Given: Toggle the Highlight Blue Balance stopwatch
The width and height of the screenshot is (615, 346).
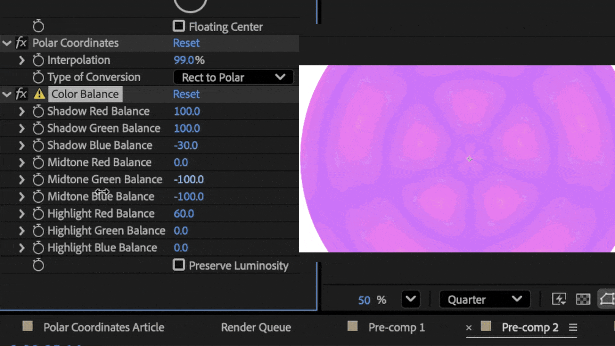Looking at the screenshot, I should click(38, 247).
